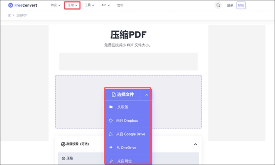The image size is (275, 165).
Task: Click the 高级设置 (可选) heading
Action: [x=77, y=144]
